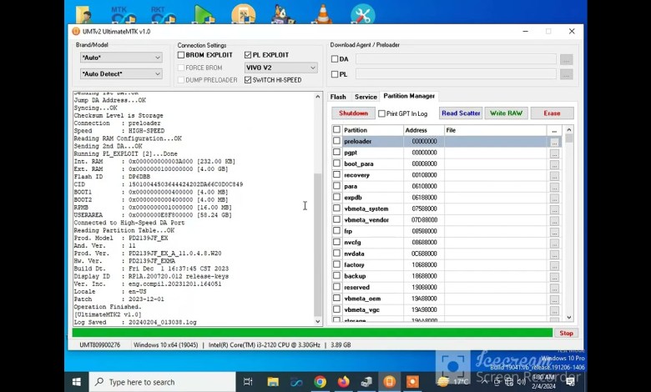Screen dimensions: 651x392
Task: Launch Firefox from the taskbar
Action: pyautogui.click(x=343, y=382)
